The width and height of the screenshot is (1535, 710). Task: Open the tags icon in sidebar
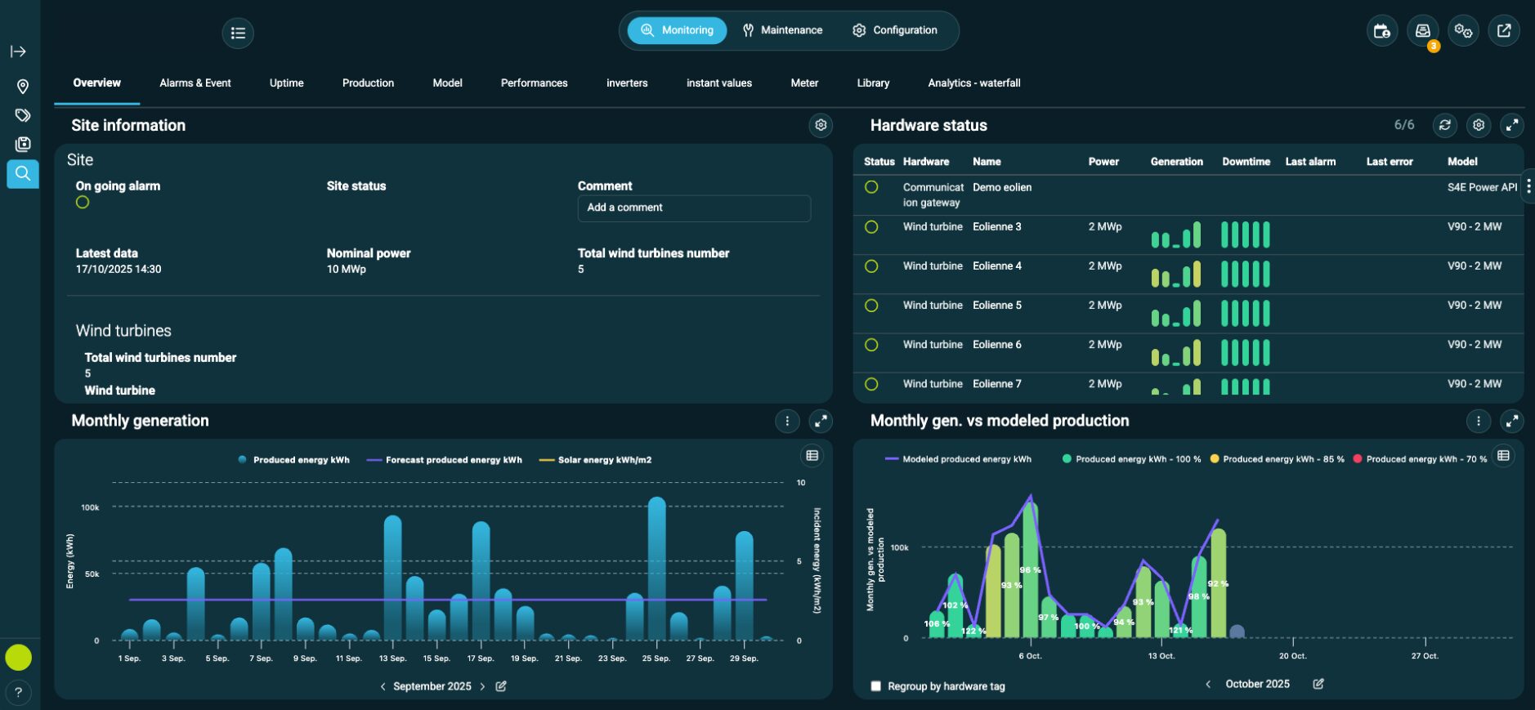23,115
